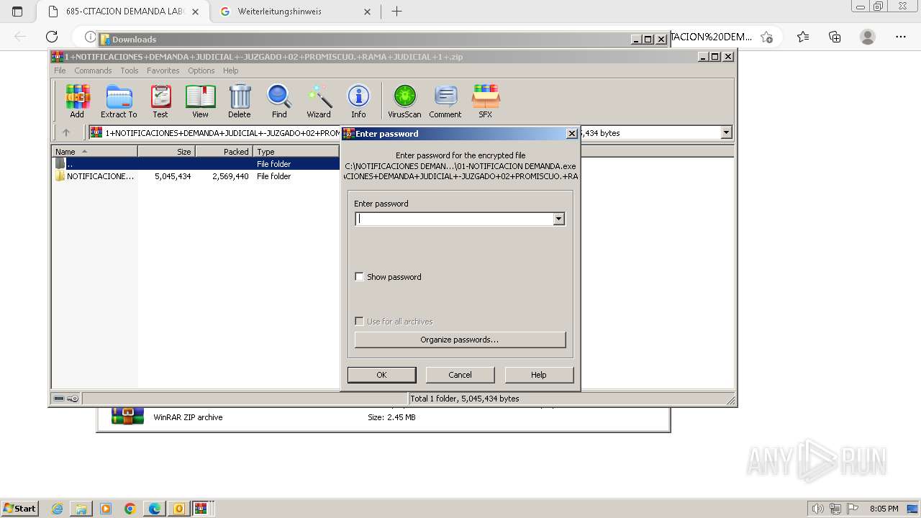Viewport: 921px width, 518px height.
Task: Select the parent '..' folder row
Action: (196, 164)
